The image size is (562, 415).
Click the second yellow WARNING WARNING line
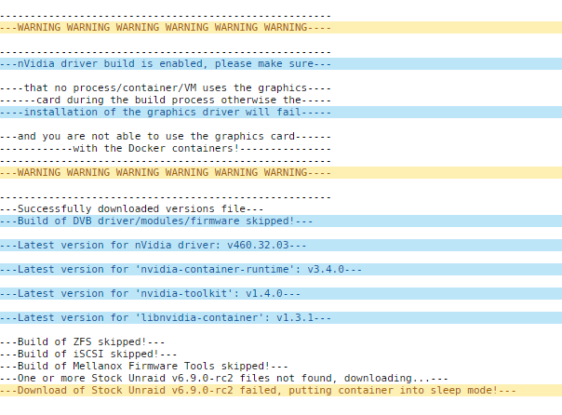[x=281, y=173]
